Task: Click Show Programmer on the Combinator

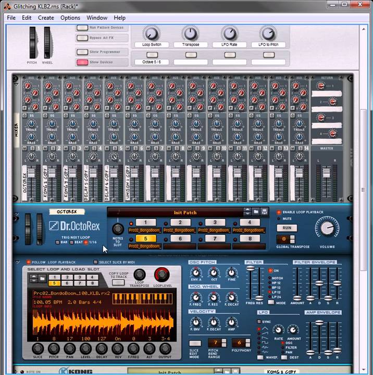Action: (82, 52)
